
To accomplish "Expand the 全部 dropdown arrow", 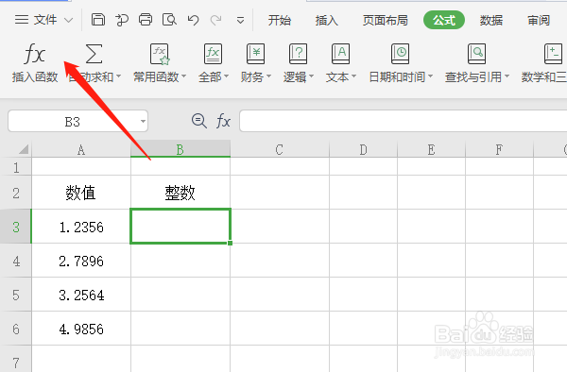I will (x=227, y=76).
